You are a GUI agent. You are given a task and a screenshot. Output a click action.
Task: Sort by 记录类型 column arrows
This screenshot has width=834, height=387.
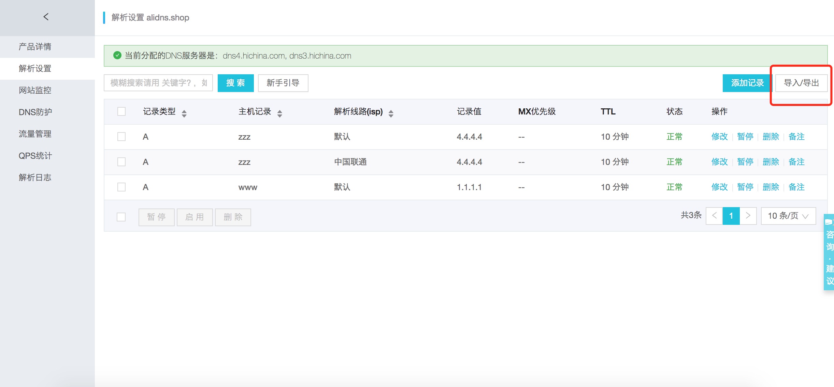[x=184, y=113]
